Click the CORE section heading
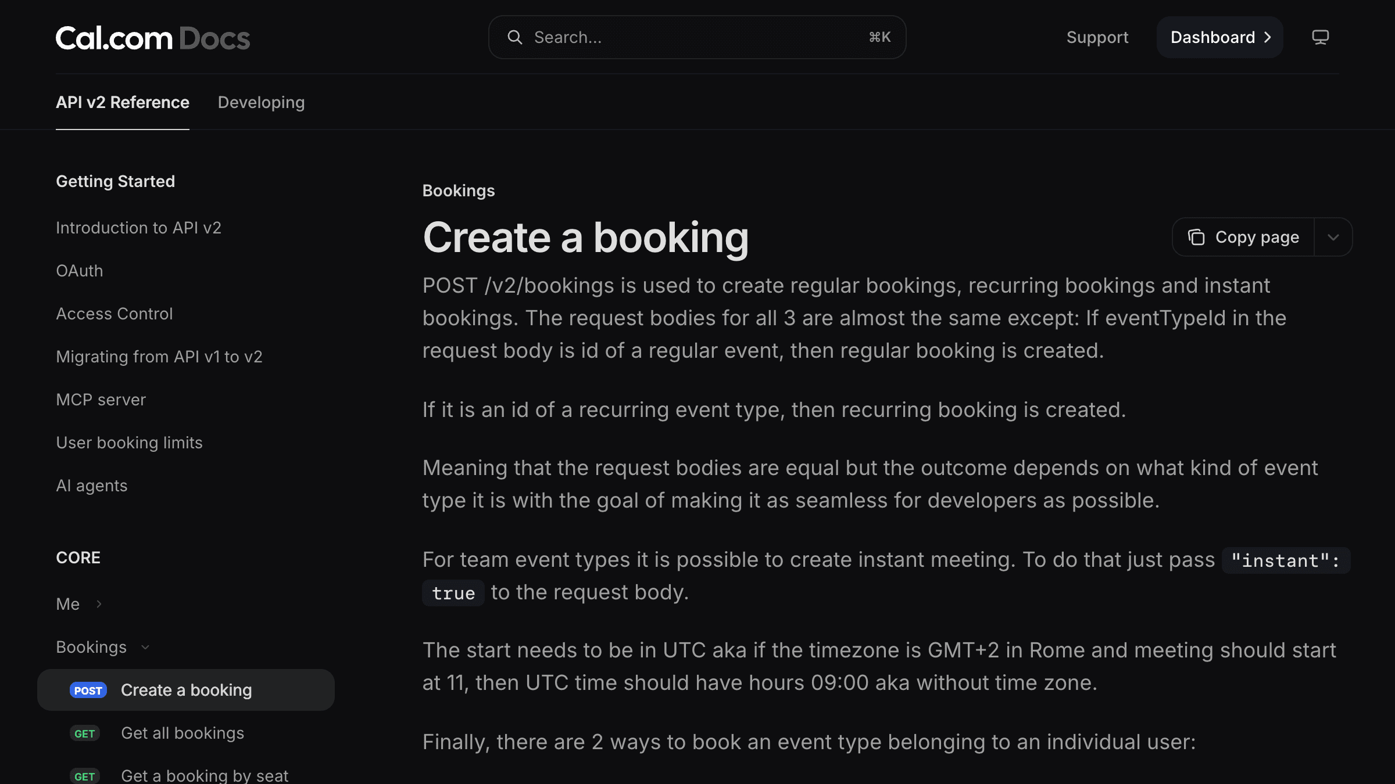1395x784 pixels. 78,558
